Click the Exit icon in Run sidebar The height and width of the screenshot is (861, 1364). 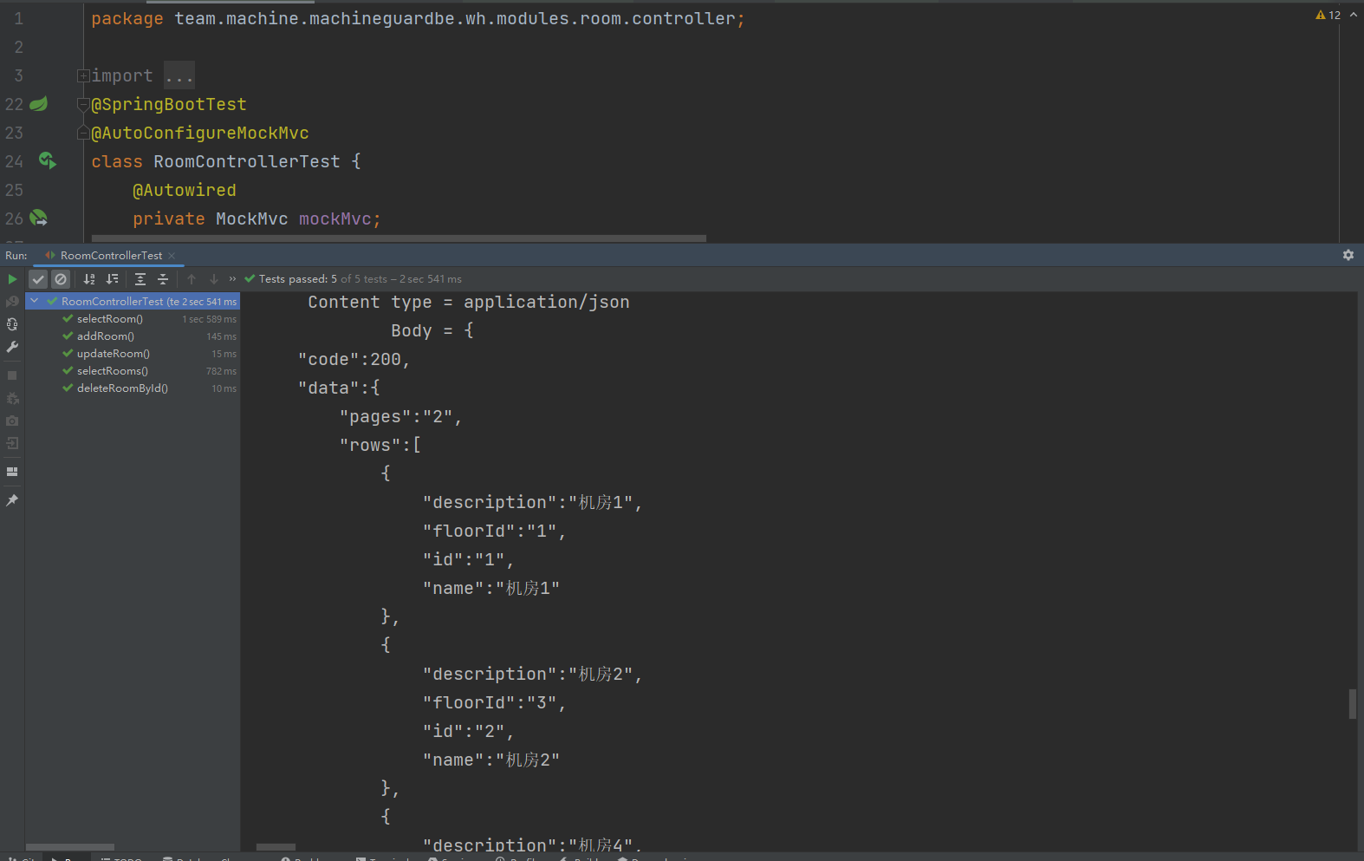coord(12,443)
